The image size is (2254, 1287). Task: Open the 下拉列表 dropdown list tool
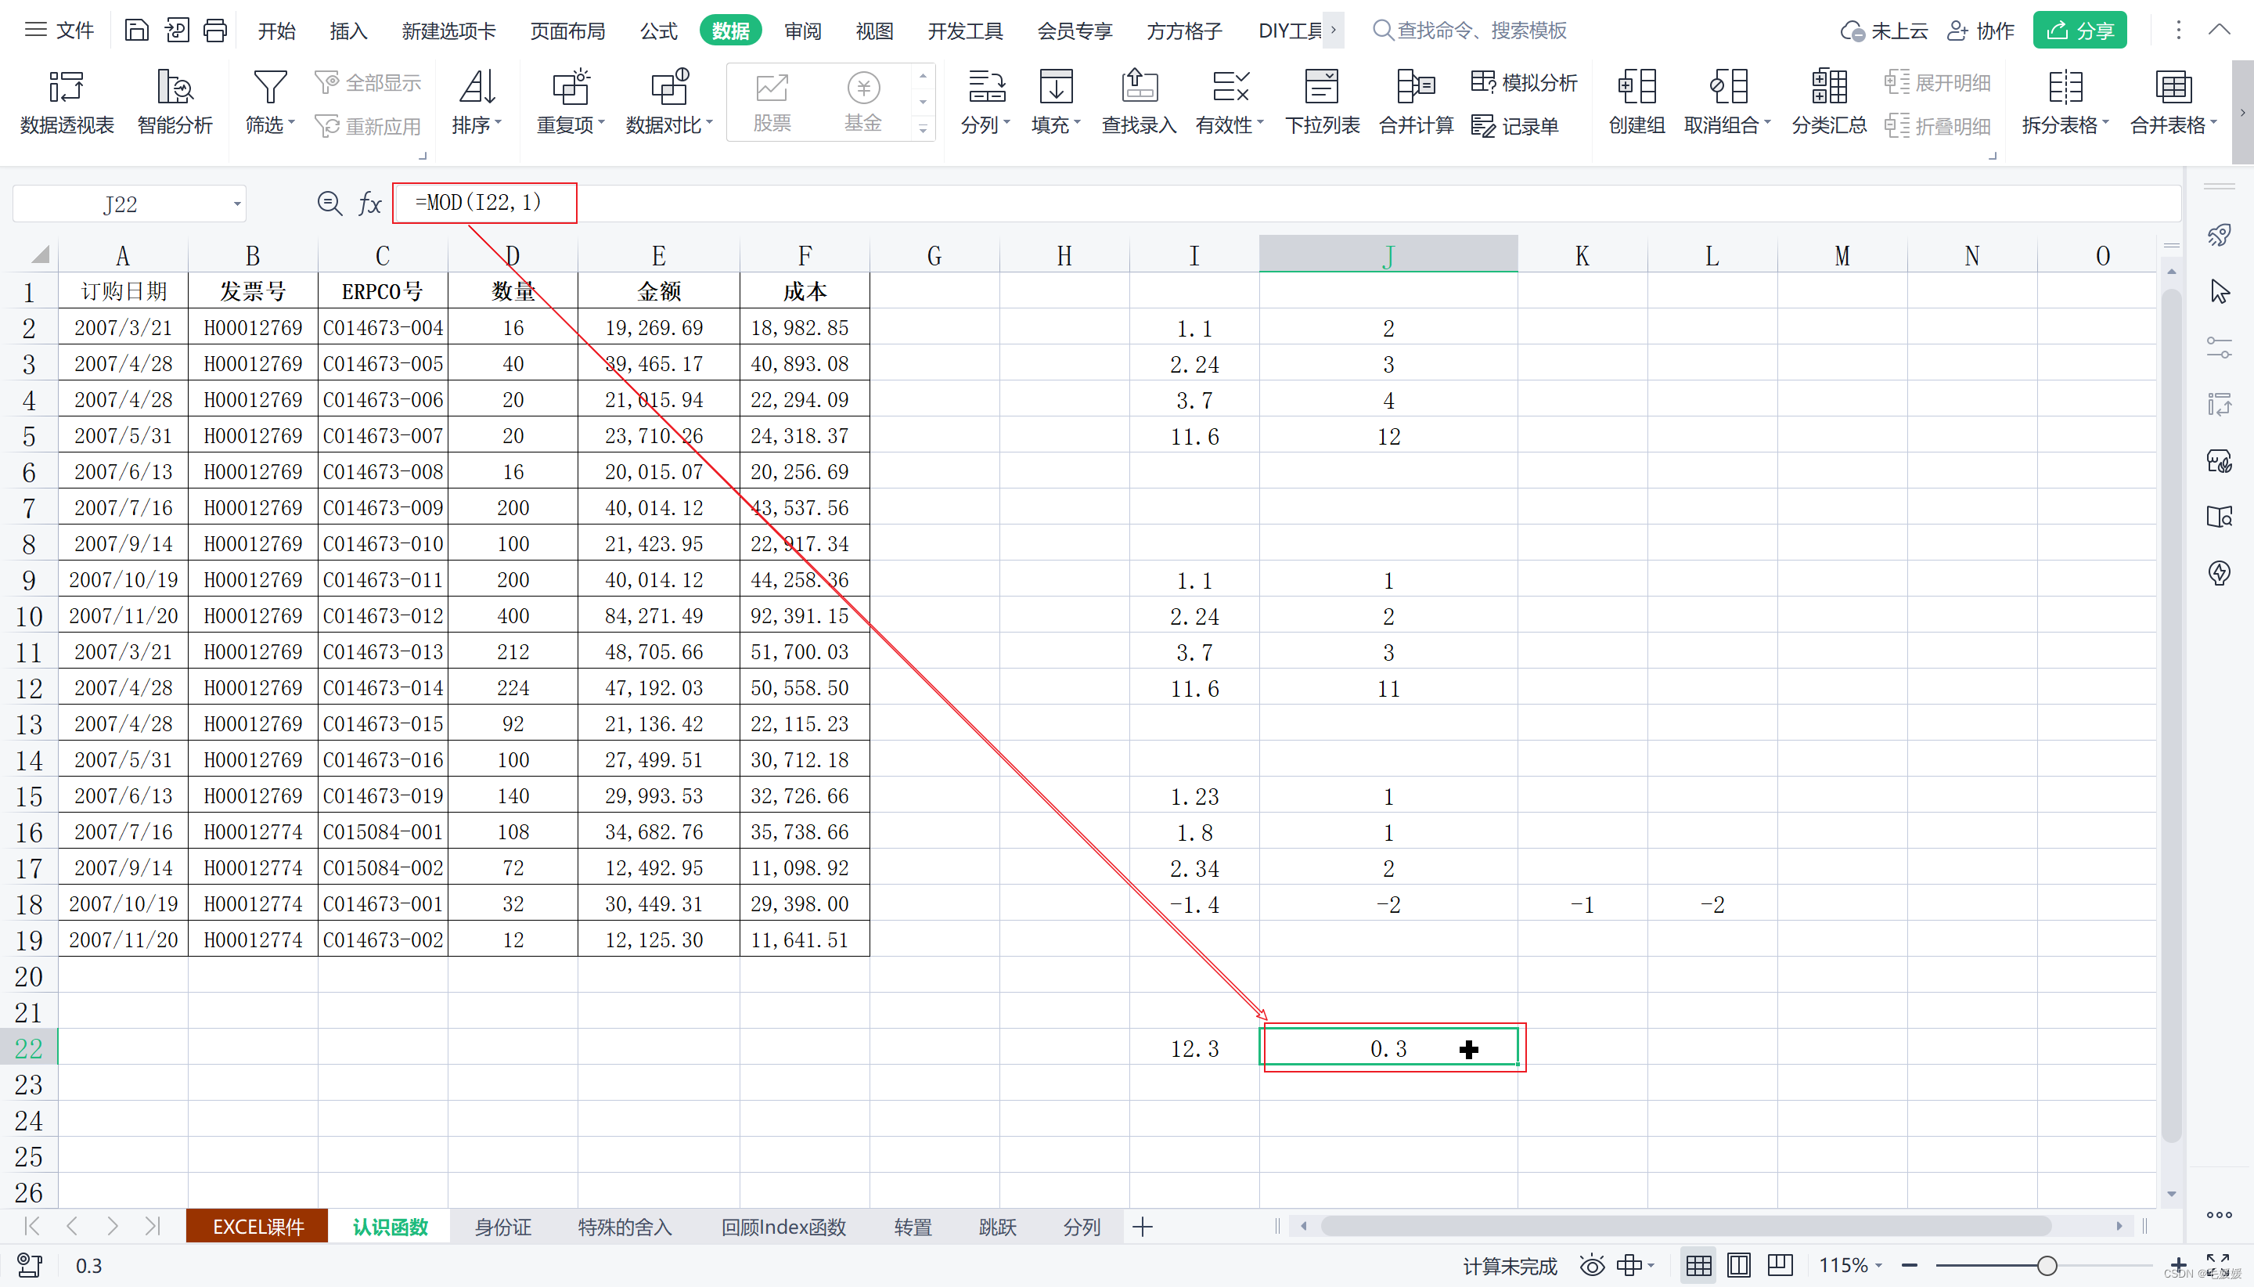click(1322, 103)
